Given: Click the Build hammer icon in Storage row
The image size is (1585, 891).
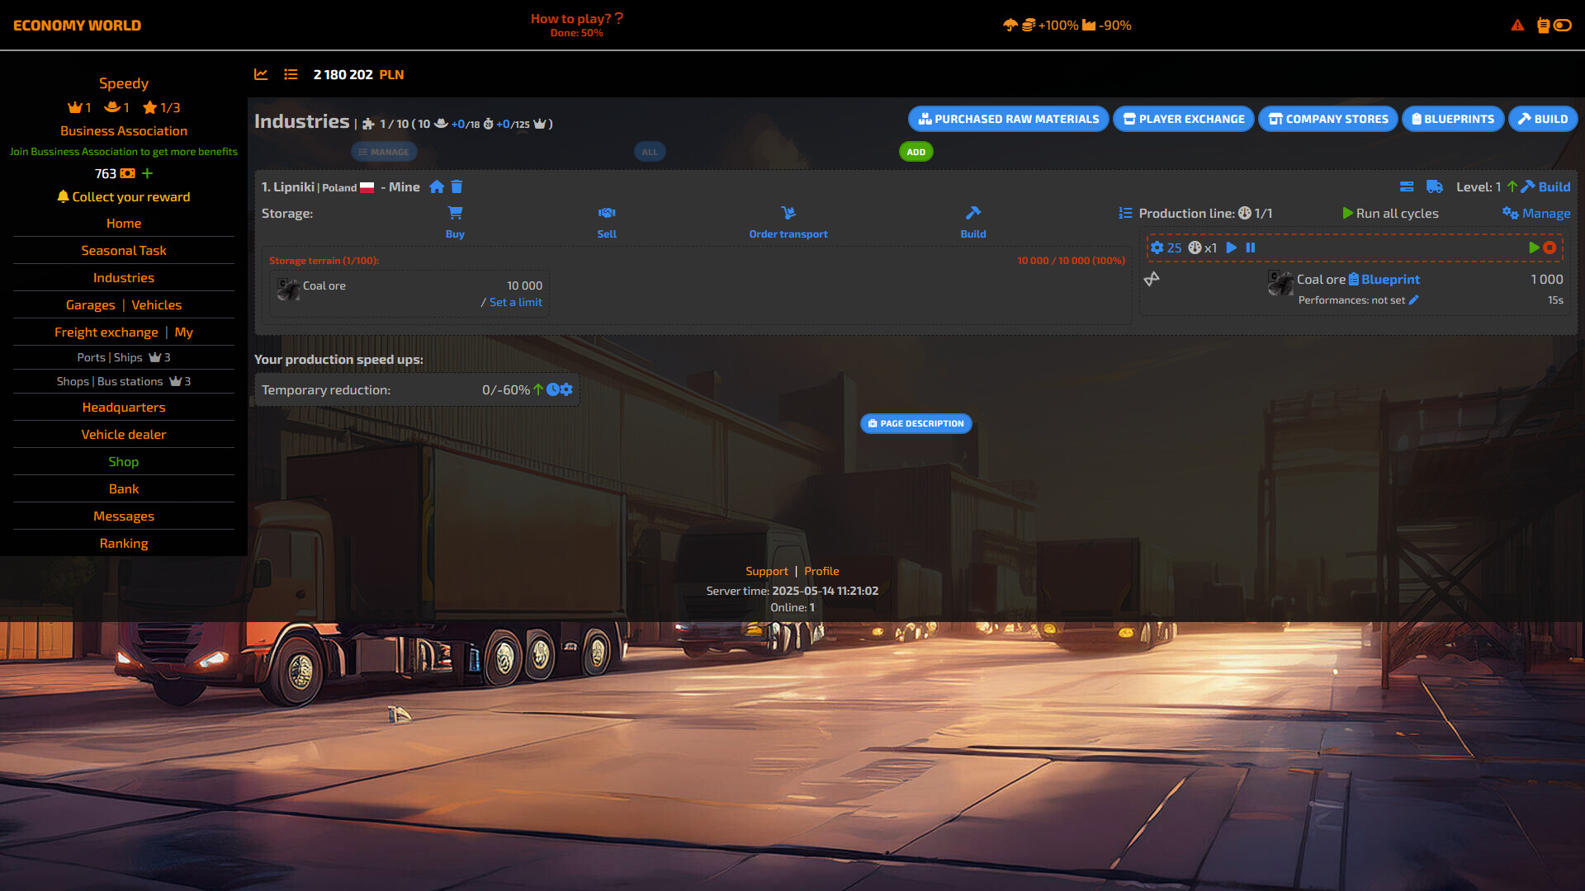Looking at the screenshot, I should pyautogui.click(x=972, y=213).
